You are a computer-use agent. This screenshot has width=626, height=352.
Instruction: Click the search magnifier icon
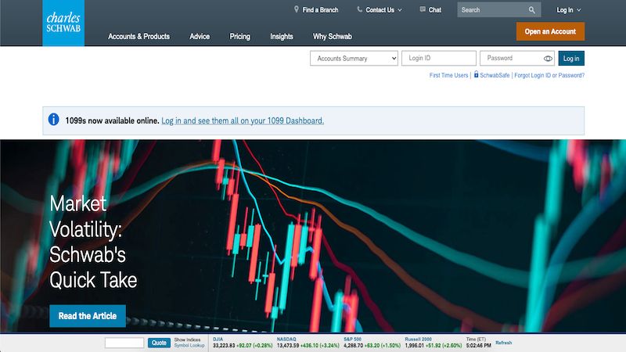coord(532,10)
